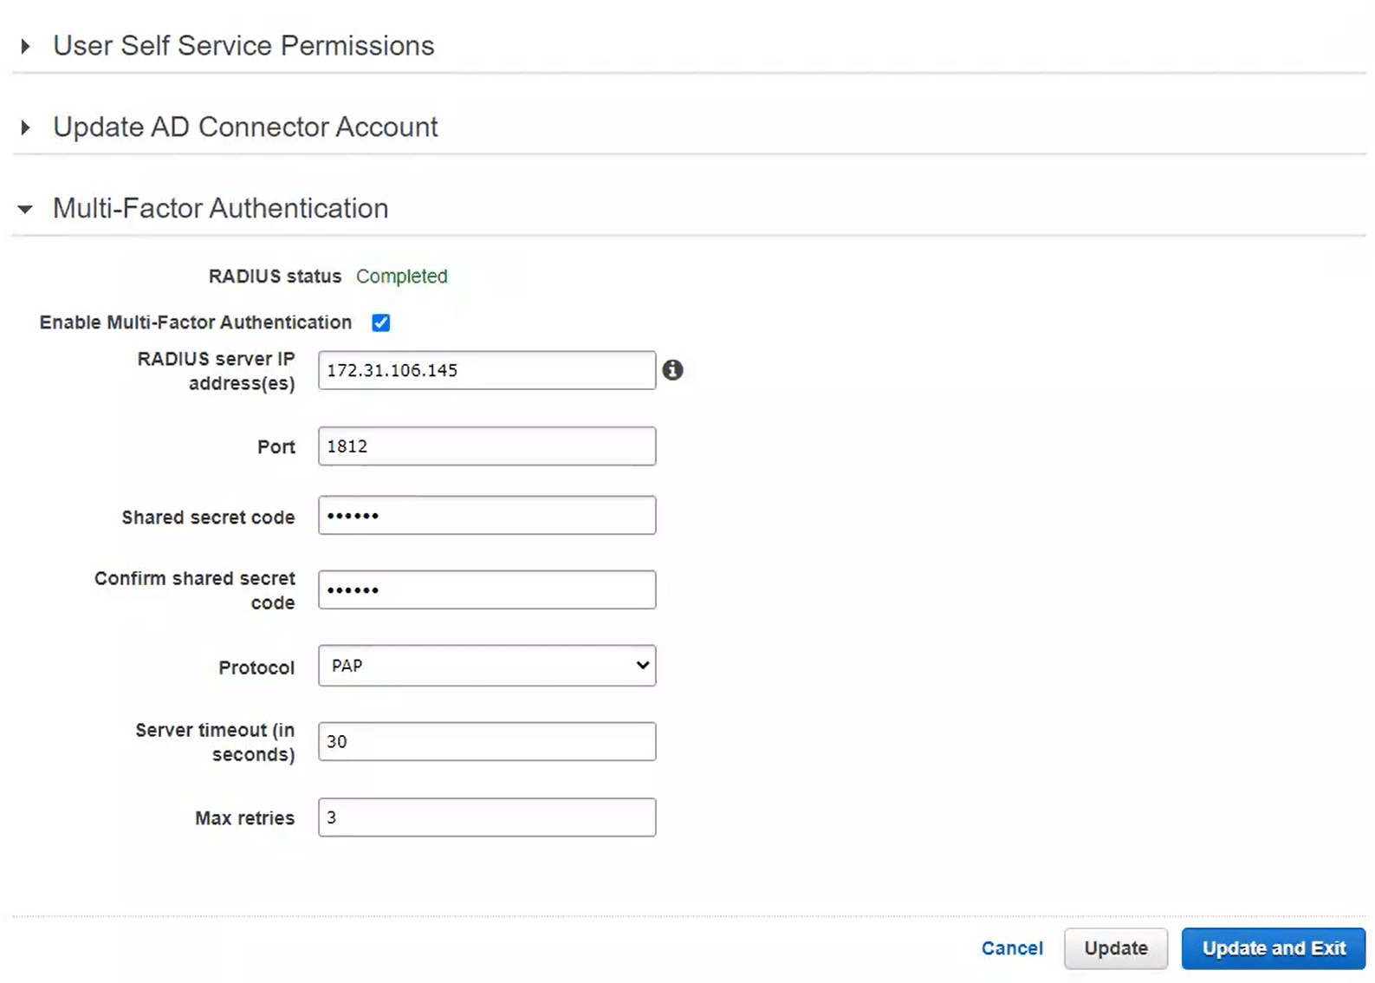Expand Update AD Connector Account section

coord(26,127)
